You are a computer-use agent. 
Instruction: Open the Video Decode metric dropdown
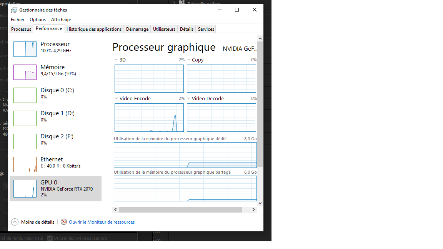click(x=188, y=98)
